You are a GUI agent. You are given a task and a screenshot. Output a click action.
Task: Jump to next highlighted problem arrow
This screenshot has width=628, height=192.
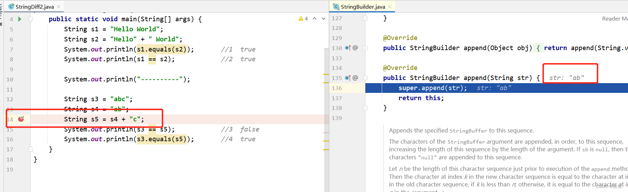click(x=324, y=18)
